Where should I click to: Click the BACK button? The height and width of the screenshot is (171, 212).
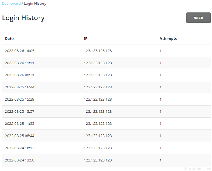pyautogui.click(x=198, y=18)
